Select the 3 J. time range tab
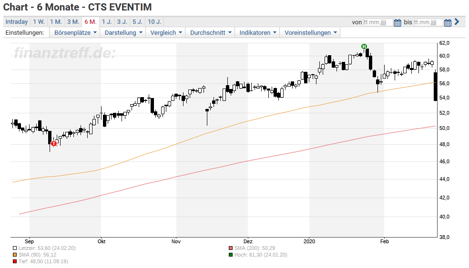This screenshot has width=469, height=268. tap(122, 22)
